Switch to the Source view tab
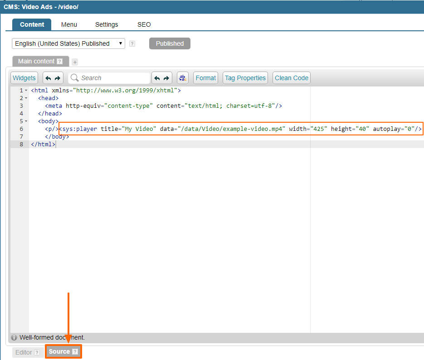 tap(63, 352)
